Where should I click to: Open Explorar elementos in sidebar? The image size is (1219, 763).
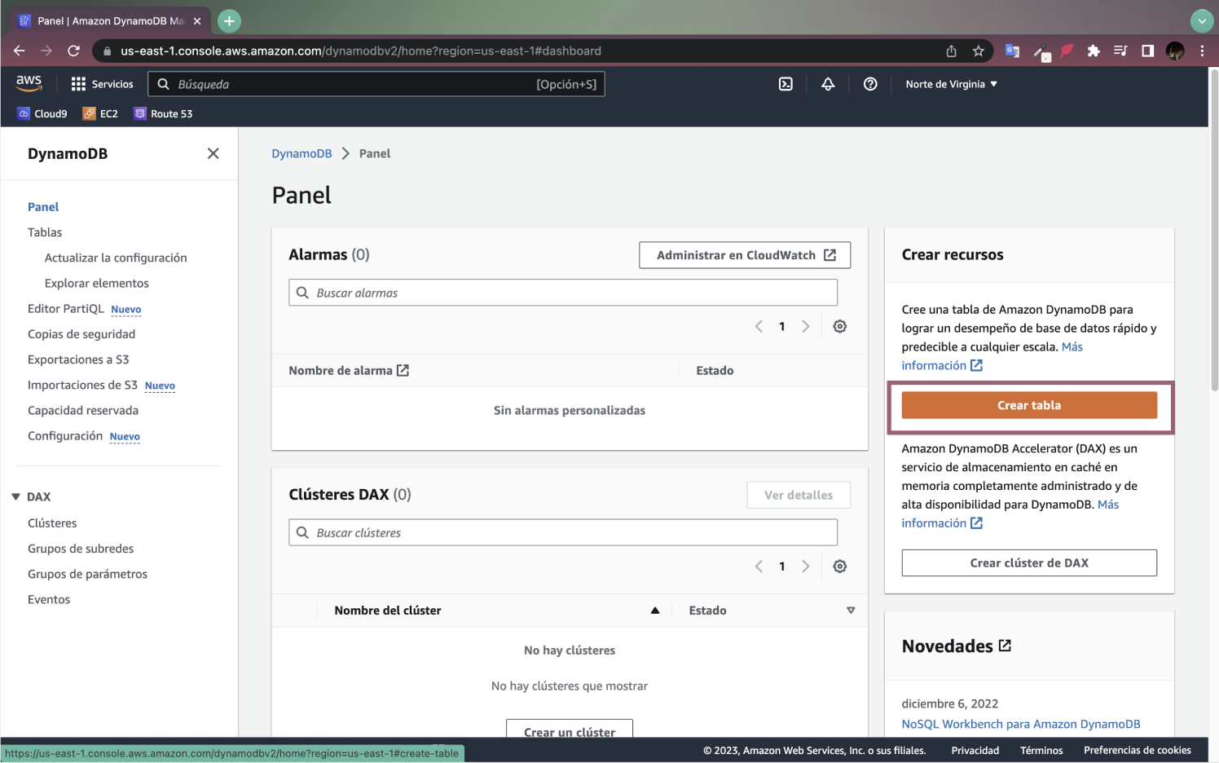tap(97, 283)
